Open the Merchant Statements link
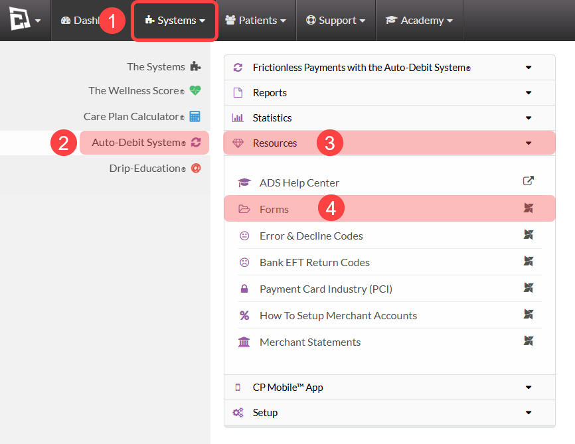 click(x=310, y=342)
